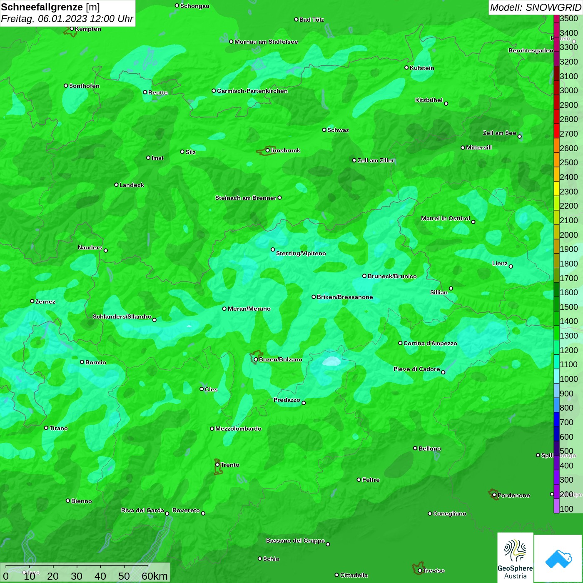Viewport: 583px width, 583px height.
Task: Click the 3500 m legend color
Action: (556, 18)
